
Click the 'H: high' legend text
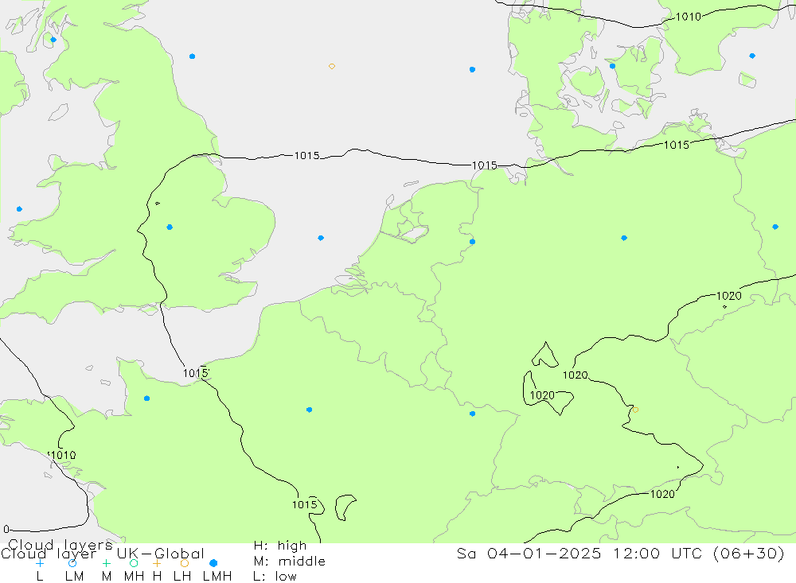point(280,546)
